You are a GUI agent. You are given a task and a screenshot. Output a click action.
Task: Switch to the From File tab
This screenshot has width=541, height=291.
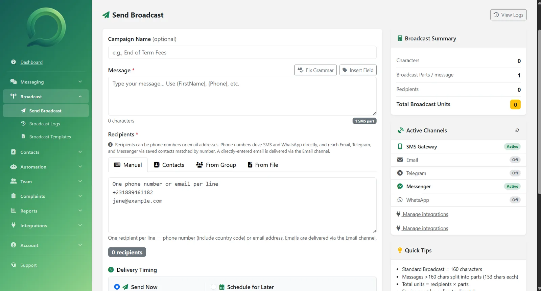[263, 165]
